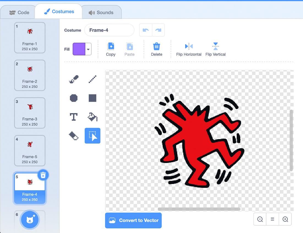Select the Frame-3 costume thumbnail
The width and height of the screenshot is (303, 233).
30,113
